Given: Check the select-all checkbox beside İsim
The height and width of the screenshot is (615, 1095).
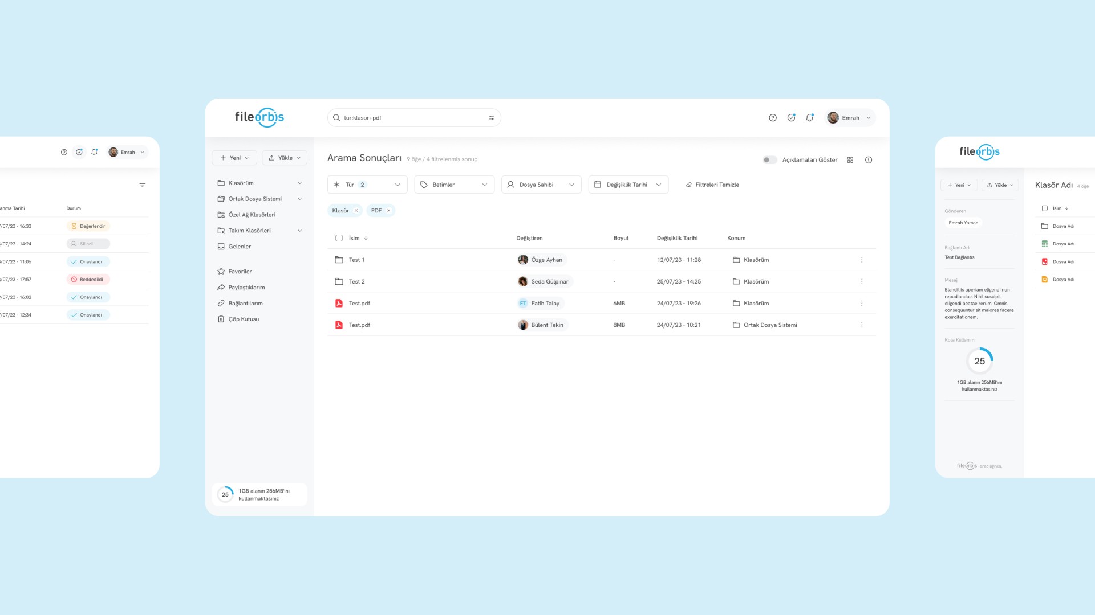Looking at the screenshot, I should coord(339,238).
